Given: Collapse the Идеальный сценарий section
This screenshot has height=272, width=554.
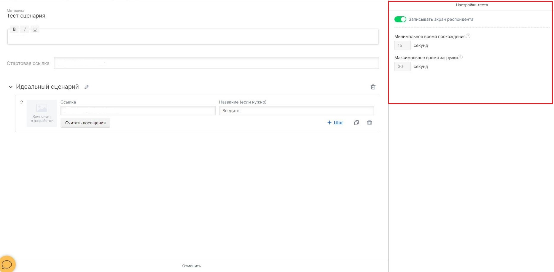Looking at the screenshot, I should click(11, 87).
